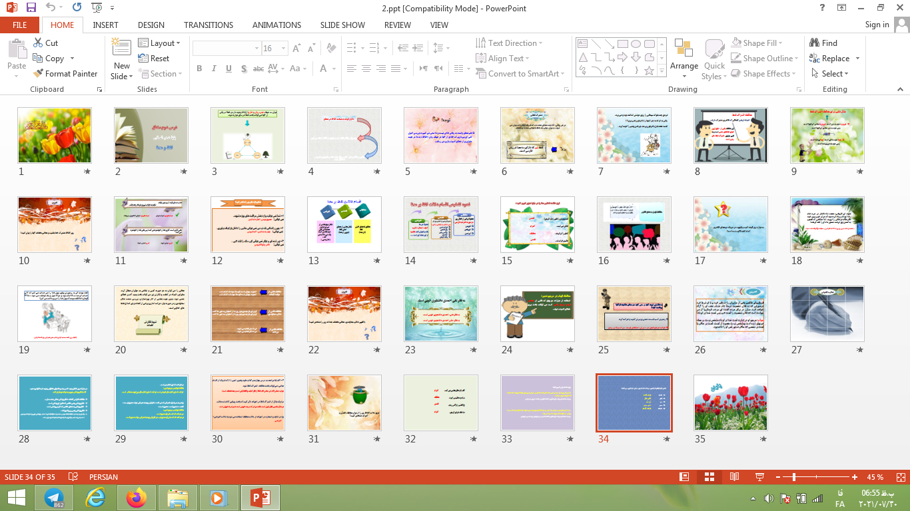
Task: Click the Find icon in Editing group
Action: pos(823,43)
